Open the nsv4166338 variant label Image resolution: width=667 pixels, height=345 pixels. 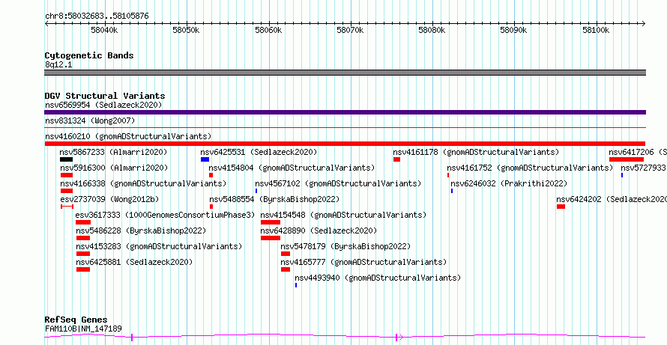click(143, 183)
